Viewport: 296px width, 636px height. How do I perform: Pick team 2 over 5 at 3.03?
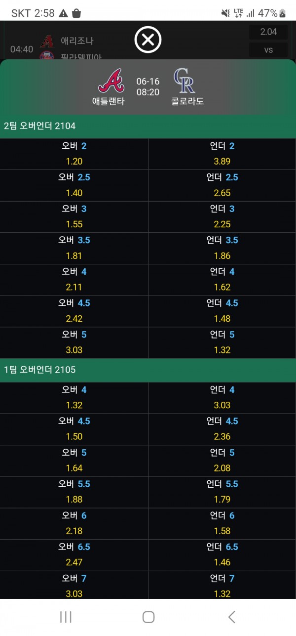(74, 342)
